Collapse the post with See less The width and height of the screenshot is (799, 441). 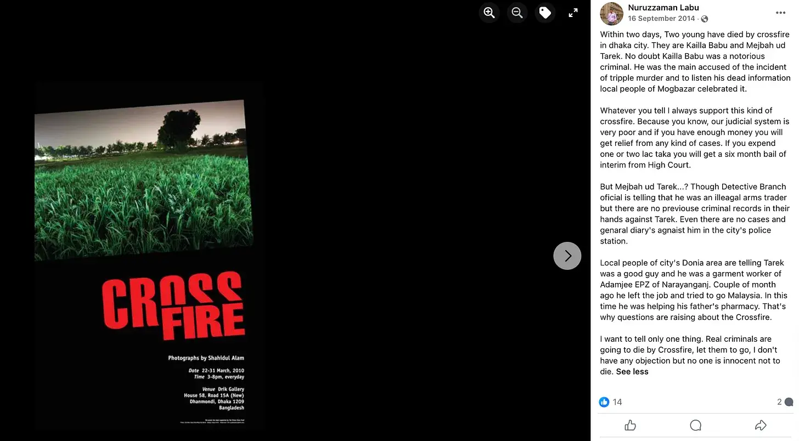[x=632, y=371]
